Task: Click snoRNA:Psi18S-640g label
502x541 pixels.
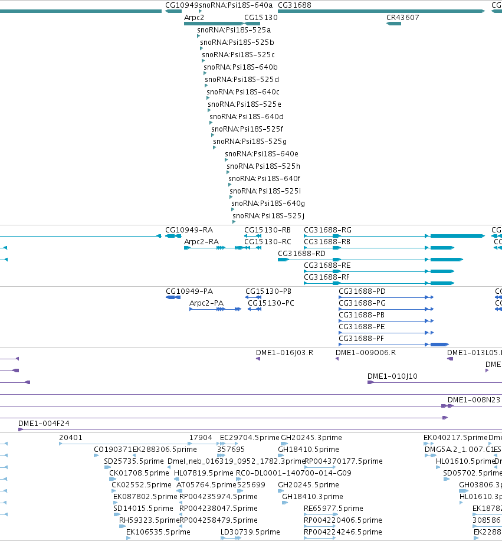Action: pos(268,204)
